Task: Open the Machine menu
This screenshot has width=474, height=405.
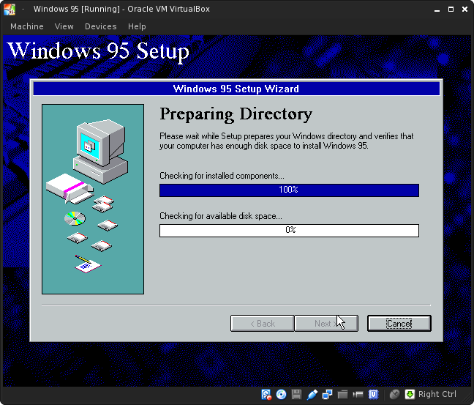Action: coord(27,26)
